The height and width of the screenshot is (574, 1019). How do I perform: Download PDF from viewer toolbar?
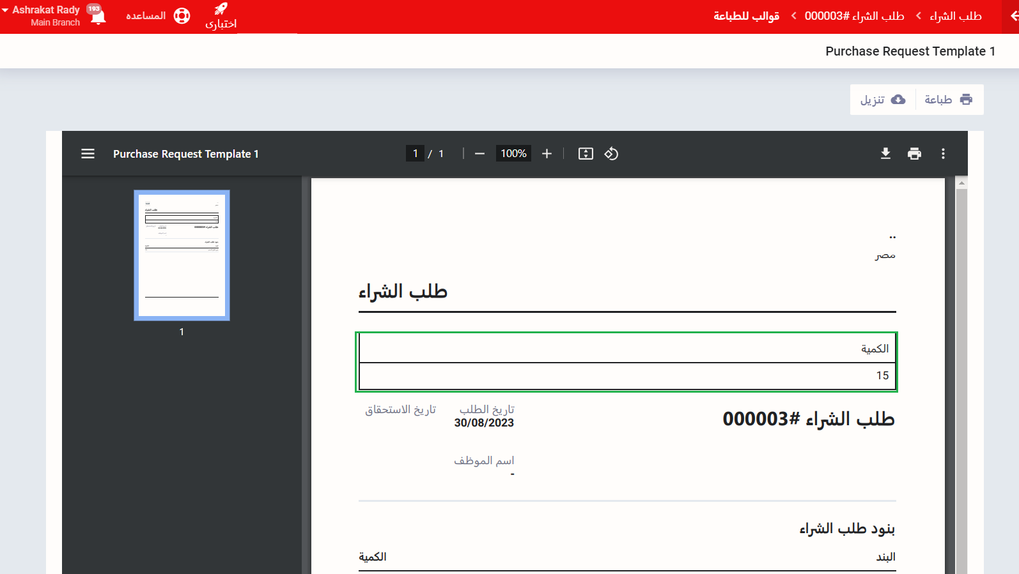[x=885, y=154]
